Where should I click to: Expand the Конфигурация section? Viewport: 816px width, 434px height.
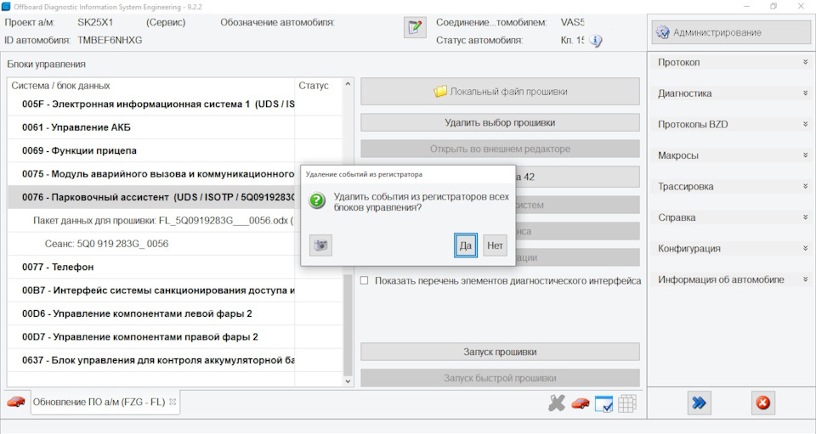tap(731, 249)
